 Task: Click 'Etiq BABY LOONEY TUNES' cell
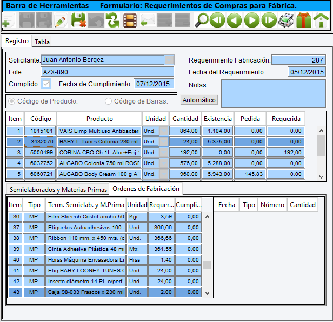[x=86, y=271]
